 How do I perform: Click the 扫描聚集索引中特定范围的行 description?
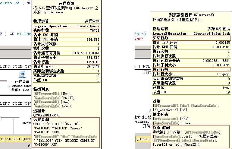pyautogui.click(x=177, y=20)
